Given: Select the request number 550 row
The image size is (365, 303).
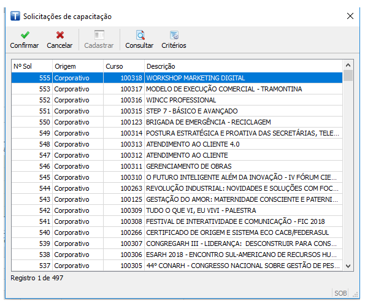Looking at the screenshot, I should 177,122.
